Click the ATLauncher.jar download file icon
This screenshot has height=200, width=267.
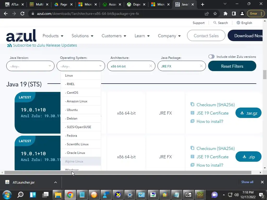(x=7, y=182)
